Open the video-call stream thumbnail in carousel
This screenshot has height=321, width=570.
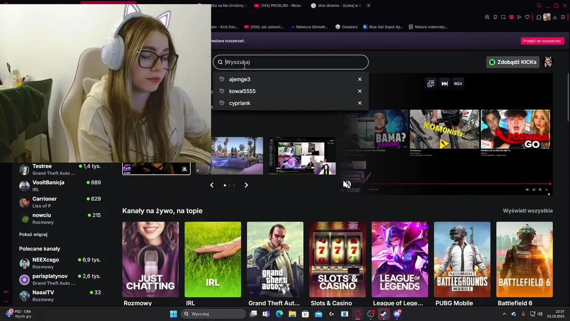click(302, 156)
